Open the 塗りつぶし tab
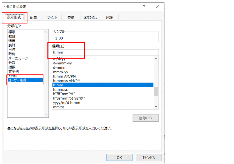Image resolution: width=234 pixels, height=164 pixels. pos(91,17)
